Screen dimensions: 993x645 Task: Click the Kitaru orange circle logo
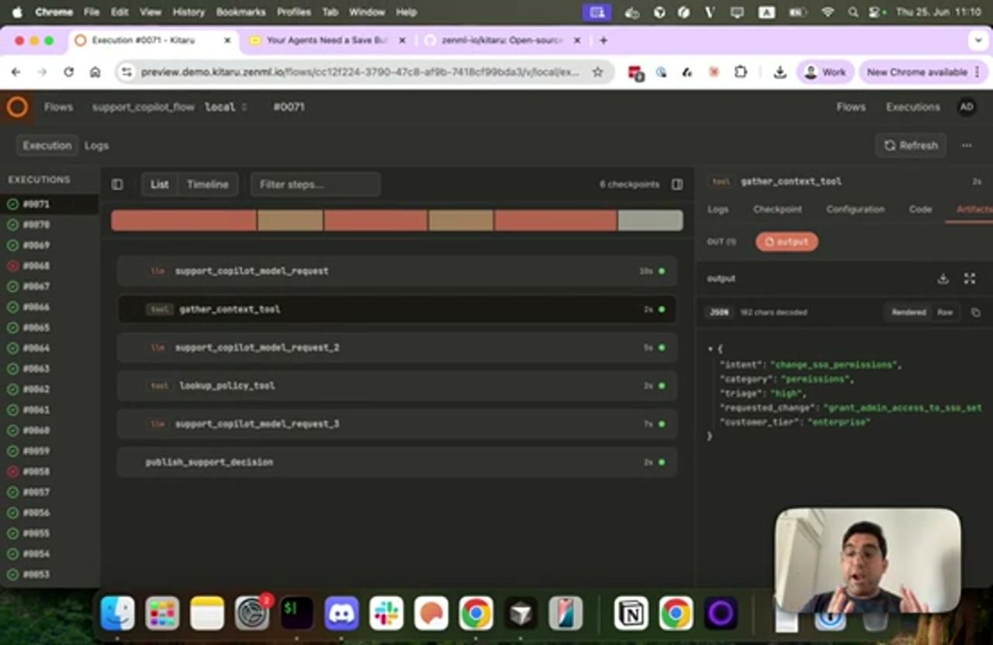pyautogui.click(x=17, y=107)
